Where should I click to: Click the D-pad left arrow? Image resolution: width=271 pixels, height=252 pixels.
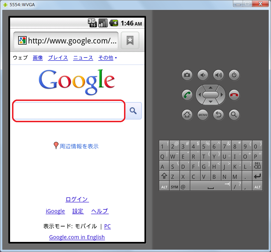pyautogui.click(x=200, y=95)
